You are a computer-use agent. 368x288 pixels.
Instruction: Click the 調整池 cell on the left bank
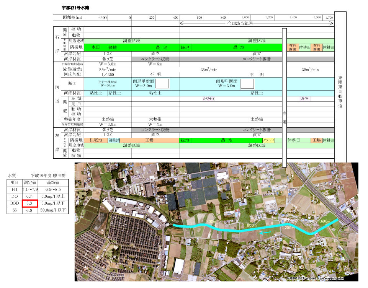click(114, 140)
